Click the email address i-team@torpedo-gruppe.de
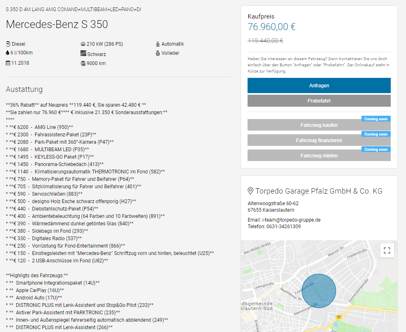 (x=291, y=220)
